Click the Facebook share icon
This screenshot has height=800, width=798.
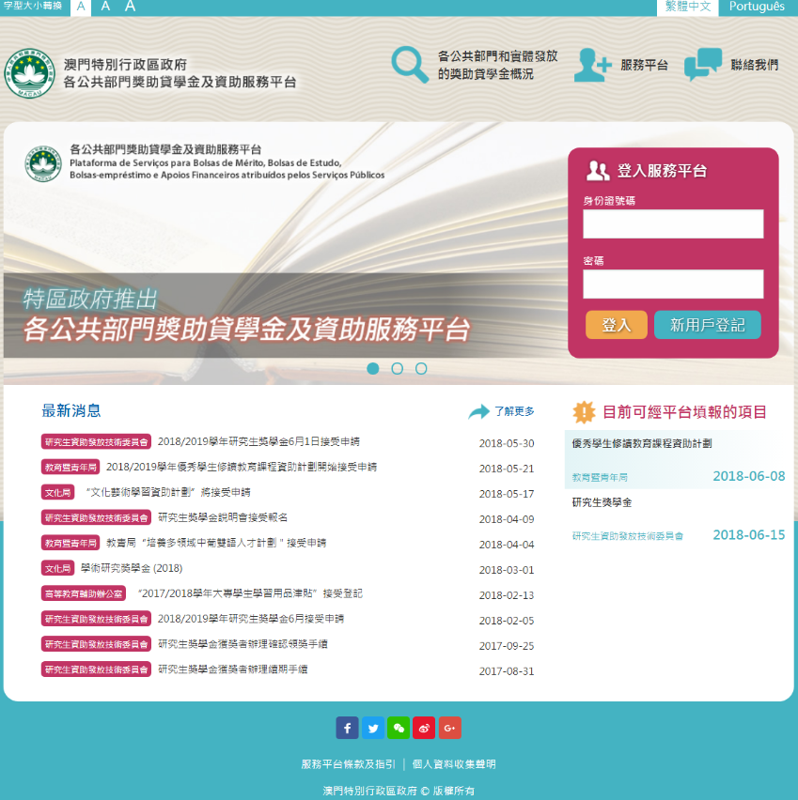click(x=347, y=728)
